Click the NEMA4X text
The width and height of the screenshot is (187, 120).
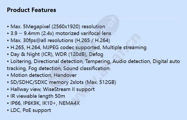pos(69,103)
